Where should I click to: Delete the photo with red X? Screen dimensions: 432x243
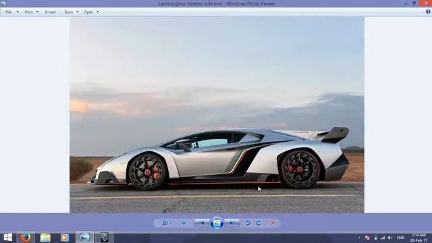pos(273,223)
